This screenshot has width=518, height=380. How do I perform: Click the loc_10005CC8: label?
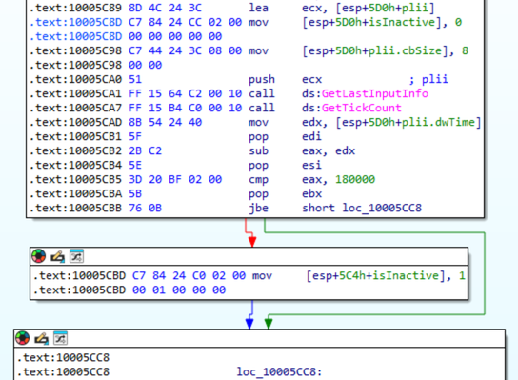click(279, 371)
